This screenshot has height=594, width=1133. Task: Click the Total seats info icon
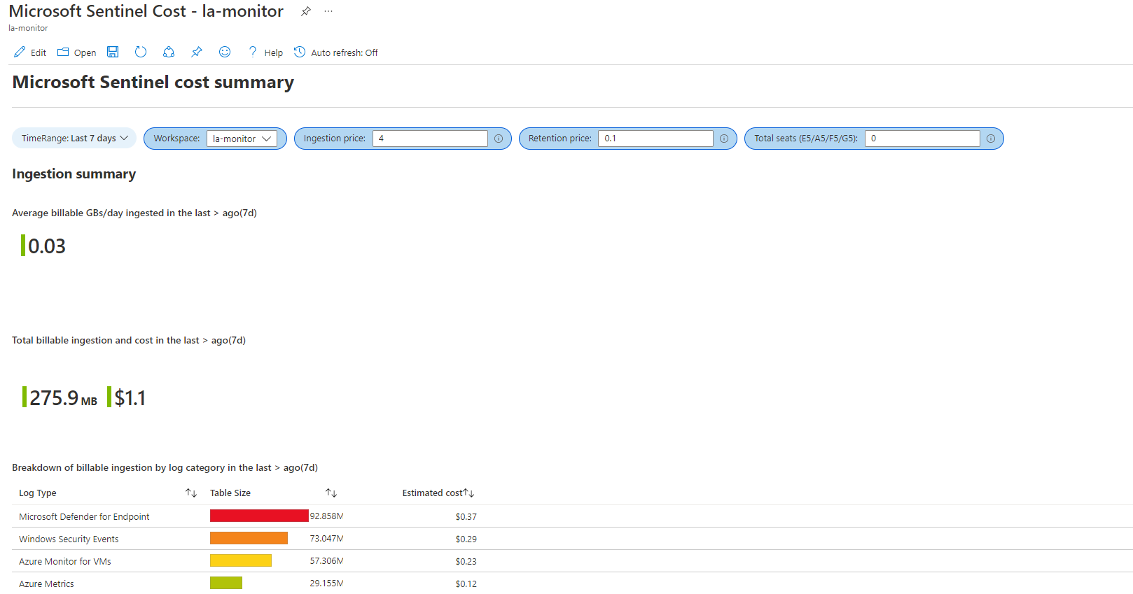pyautogui.click(x=991, y=139)
